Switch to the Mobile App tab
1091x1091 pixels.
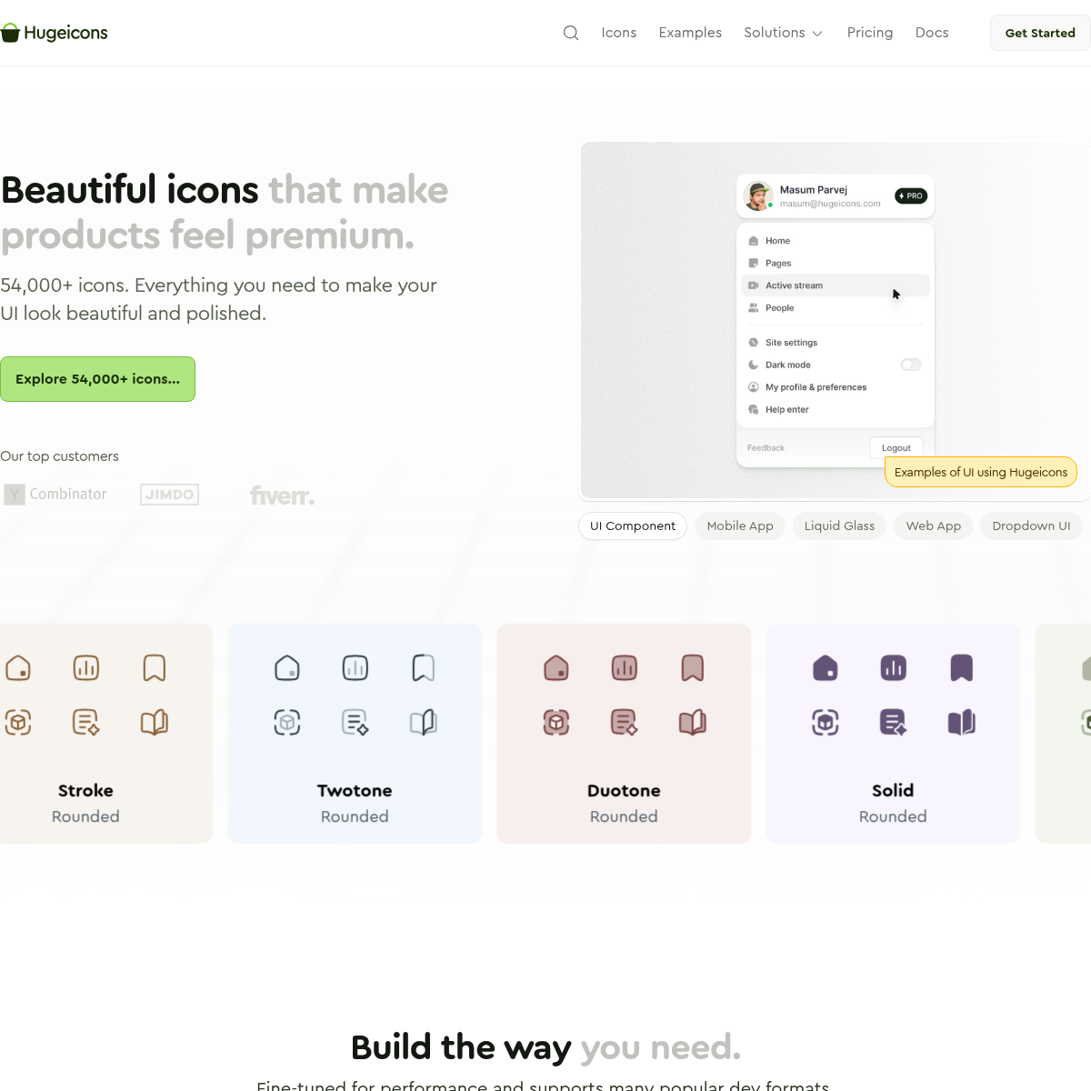click(x=740, y=525)
